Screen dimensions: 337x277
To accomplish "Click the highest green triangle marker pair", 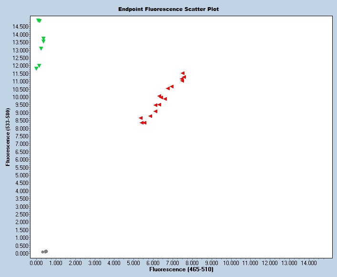I will (39, 21).
